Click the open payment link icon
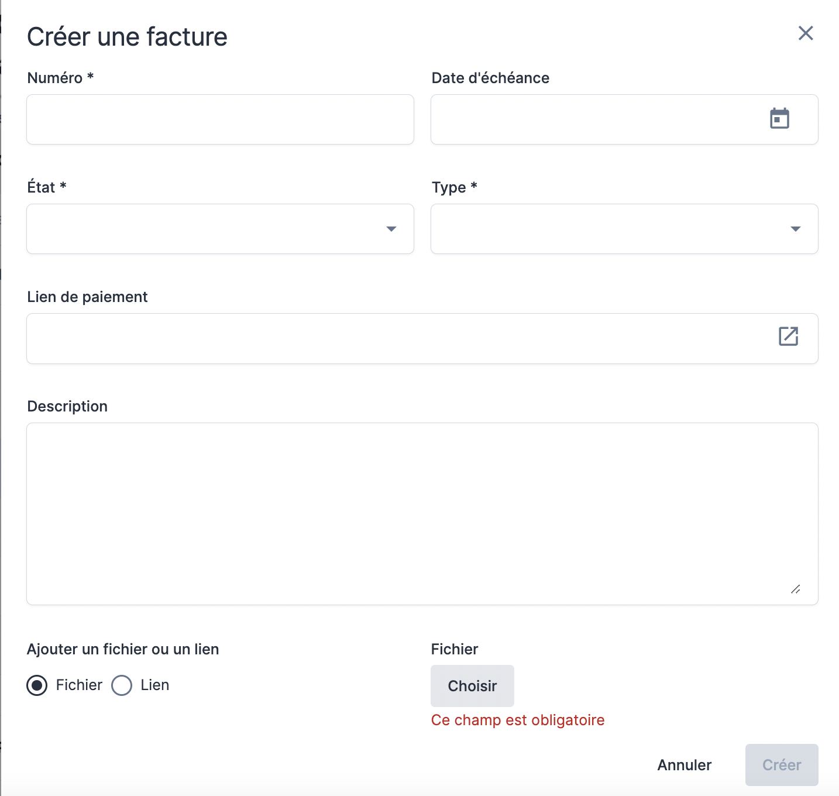The height and width of the screenshot is (796, 839). point(788,337)
